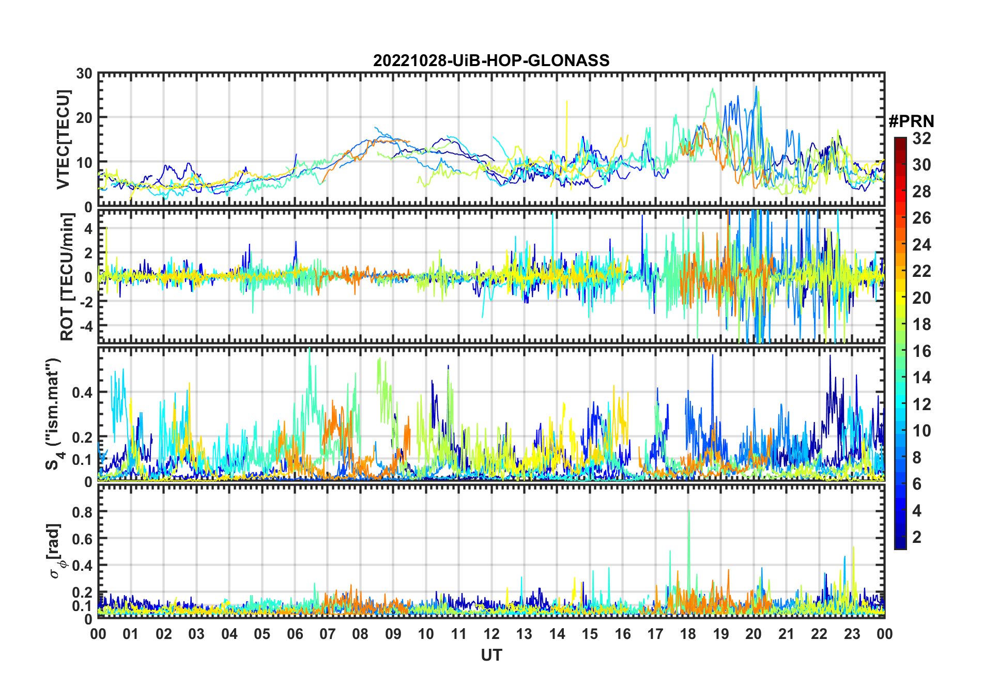Click colorbar tick label 18

pyautogui.click(x=921, y=324)
